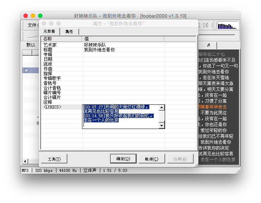Select the 流派 field name
The height and width of the screenshot is (203, 261).
[48, 64]
